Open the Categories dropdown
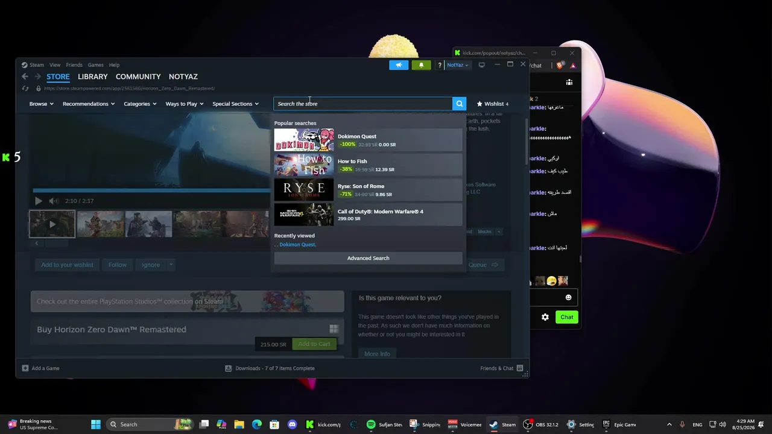Screen dimensions: 772x434 click(x=140, y=104)
